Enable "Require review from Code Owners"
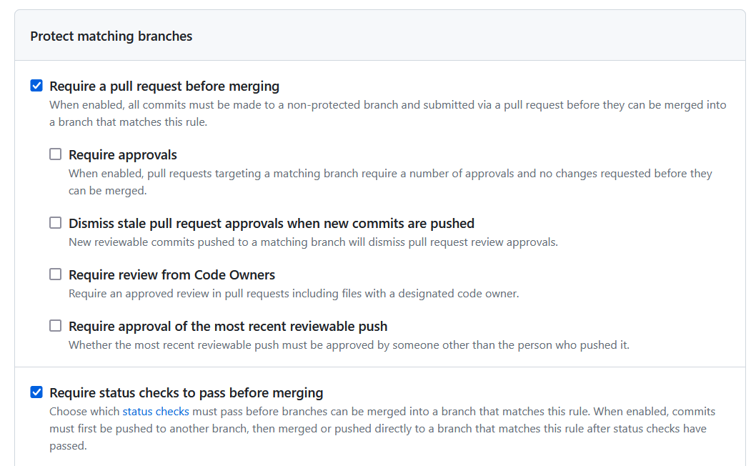756x466 pixels. click(x=55, y=274)
